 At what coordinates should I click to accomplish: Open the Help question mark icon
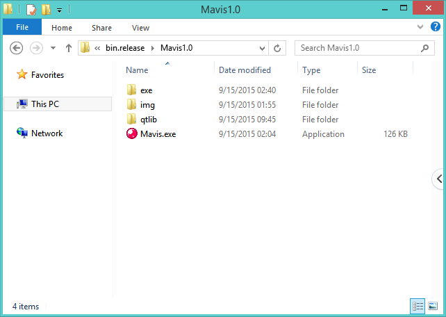(435, 26)
